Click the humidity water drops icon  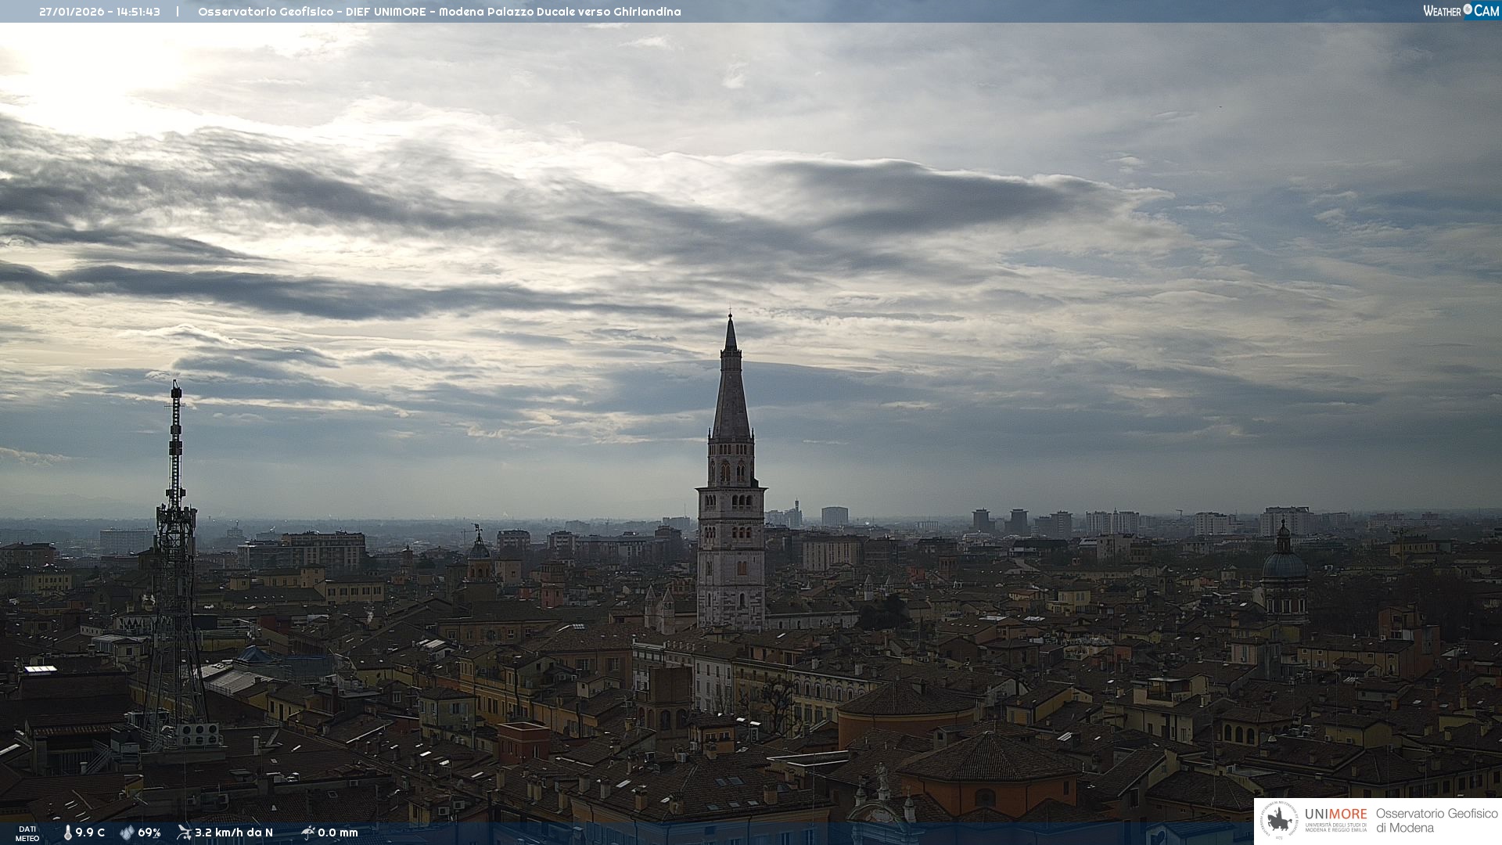tap(127, 832)
